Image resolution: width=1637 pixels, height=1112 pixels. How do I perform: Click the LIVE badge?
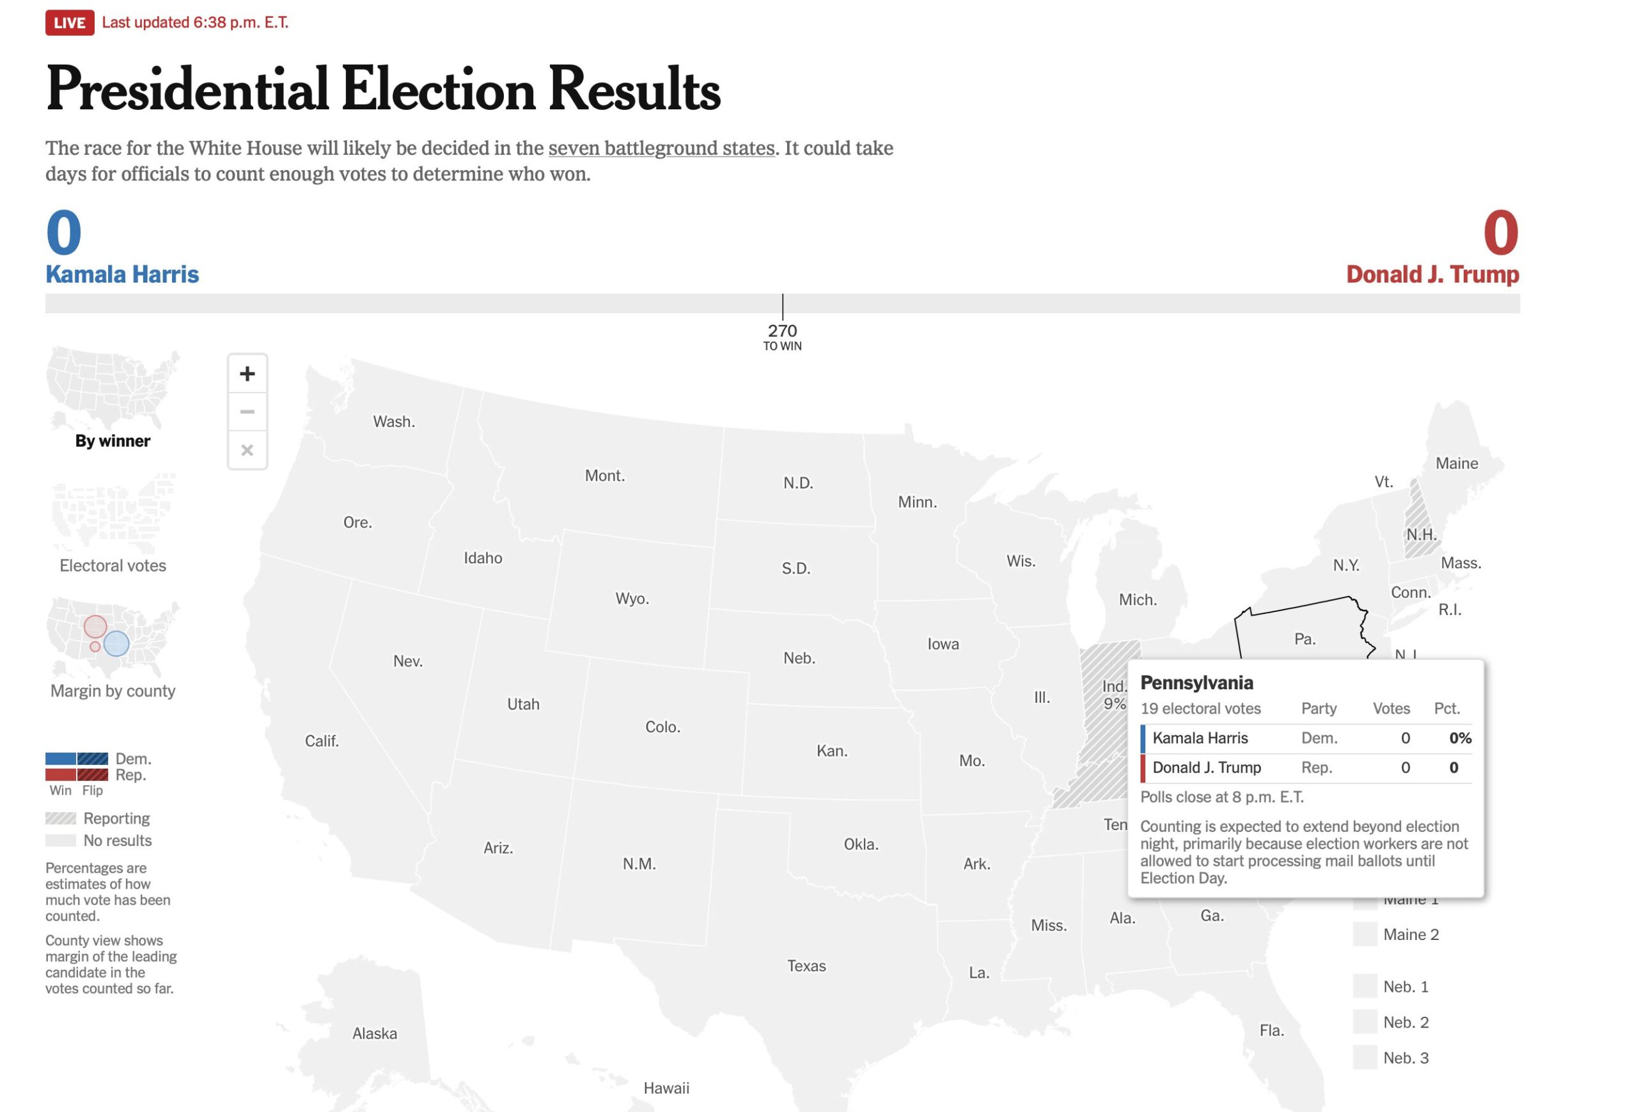70,22
